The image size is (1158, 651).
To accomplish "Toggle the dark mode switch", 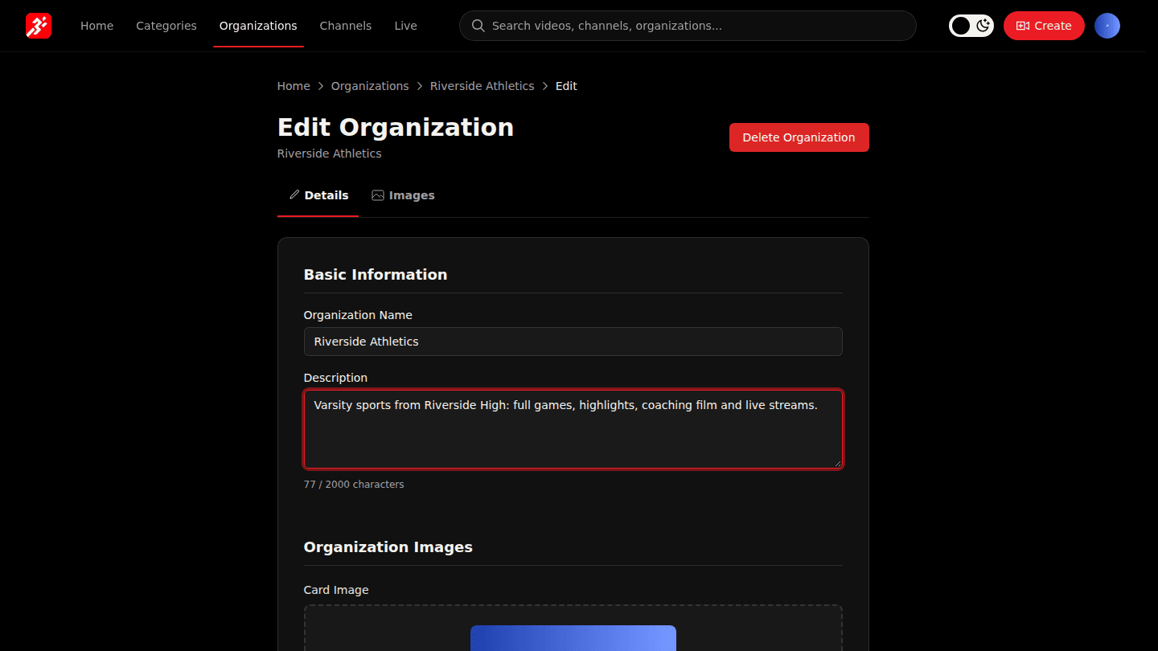I will pyautogui.click(x=971, y=26).
